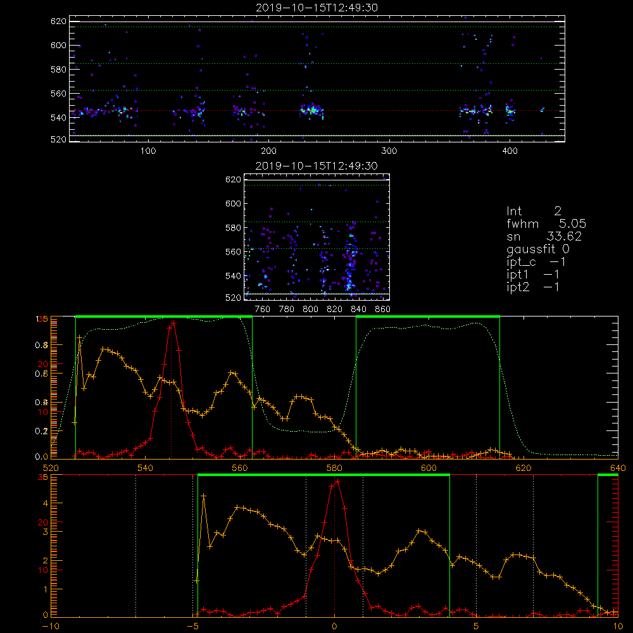Click the timestamp title above the small middle plot
Image resolution: width=633 pixels, height=633 pixels.
tap(316, 166)
